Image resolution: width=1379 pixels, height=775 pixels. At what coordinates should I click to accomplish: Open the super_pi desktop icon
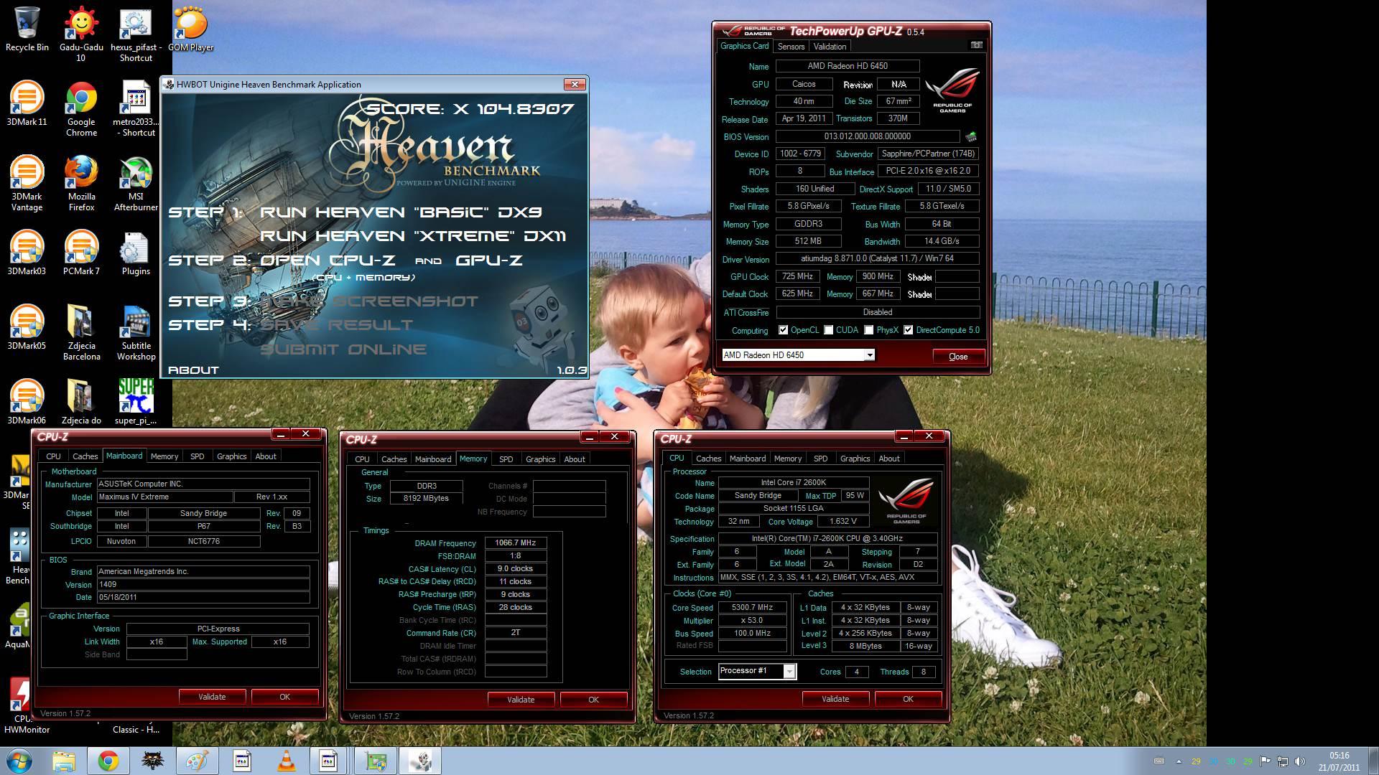tap(136, 402)
